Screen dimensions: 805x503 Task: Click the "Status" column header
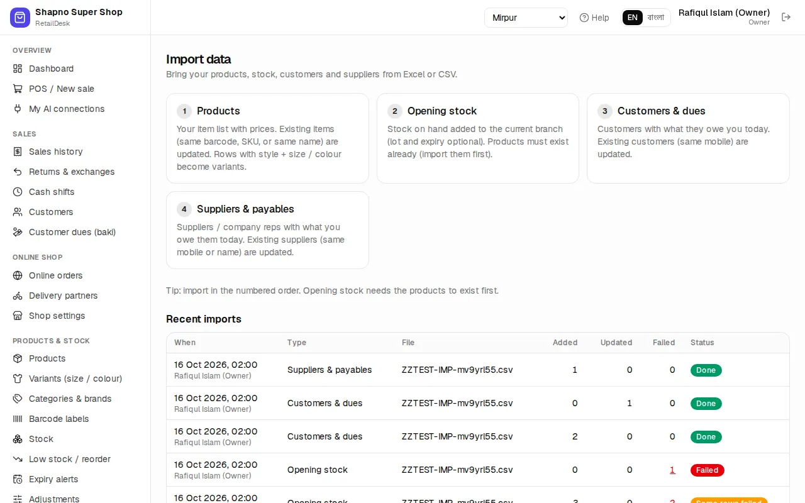pos(702,343)
